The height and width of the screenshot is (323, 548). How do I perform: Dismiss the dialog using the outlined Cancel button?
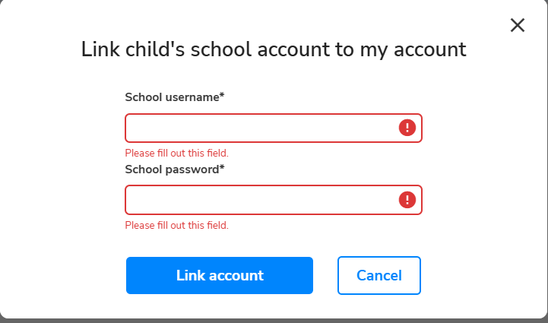click(379, 275)
